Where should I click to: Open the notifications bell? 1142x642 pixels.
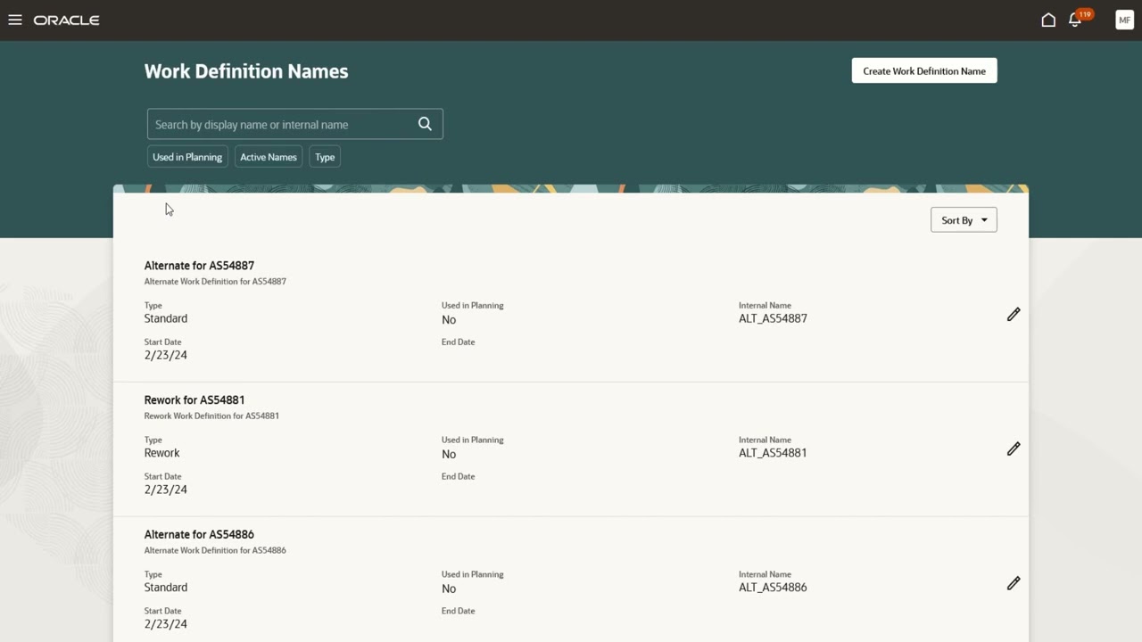(1076, 20)
